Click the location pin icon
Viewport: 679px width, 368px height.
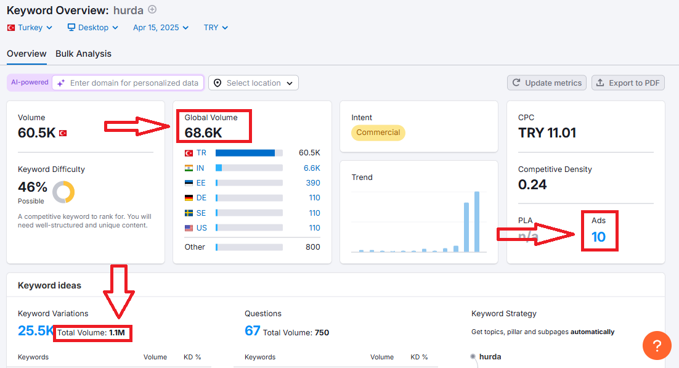pyautogui.click(x=218, y=83)
